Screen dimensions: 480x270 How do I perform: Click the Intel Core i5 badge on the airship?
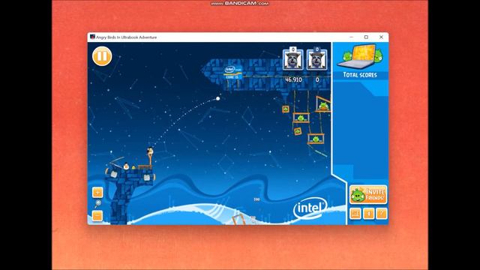point(232,73)
